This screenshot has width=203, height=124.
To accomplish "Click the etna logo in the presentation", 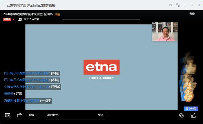I will [101, 67].
